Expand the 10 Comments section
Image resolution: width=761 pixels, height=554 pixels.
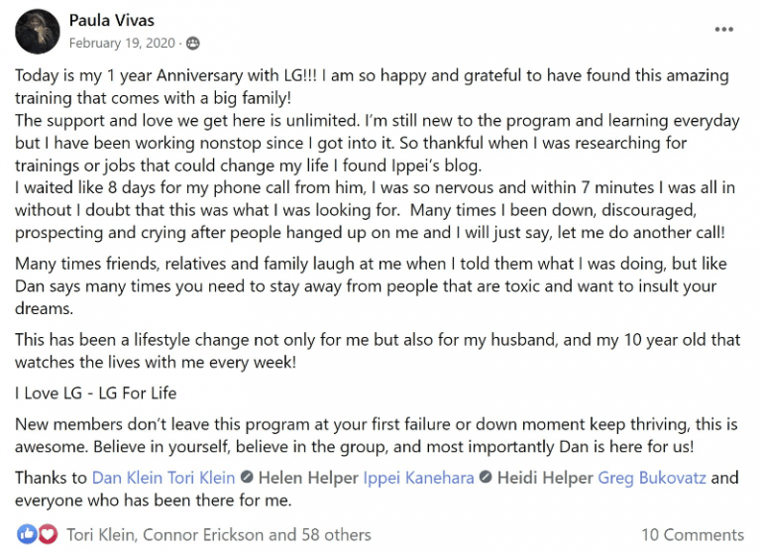pos(693,535)
